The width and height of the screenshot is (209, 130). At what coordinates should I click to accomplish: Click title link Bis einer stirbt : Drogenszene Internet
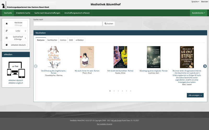coord(187,76)
